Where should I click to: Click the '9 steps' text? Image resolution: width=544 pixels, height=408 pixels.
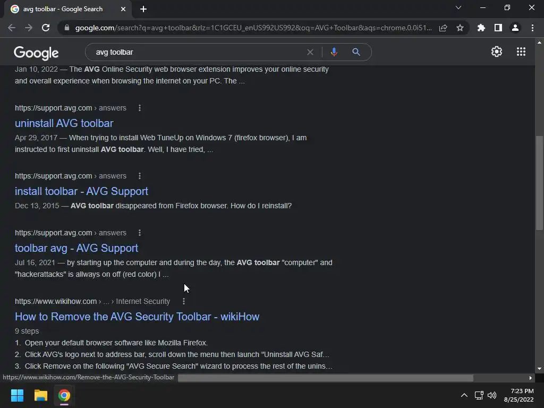[x=27, y=331]
